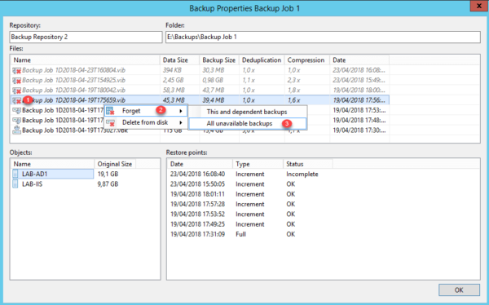Click the Forget menu icon
This screenshot has width=489, height=305.
point(110,111)
